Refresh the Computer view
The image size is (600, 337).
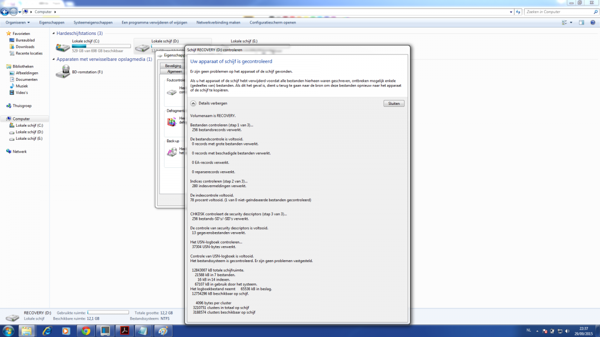pyautogui.click(x=518, y=11)
